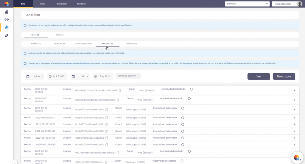Viewport: 305px width, 164px height.
Task: Switch to the Cuenta tab
Action: [60, 35]
